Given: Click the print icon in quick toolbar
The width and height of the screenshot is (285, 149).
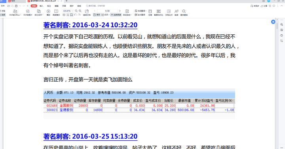Looking at the screenshot, I should (x=16, y=6).
